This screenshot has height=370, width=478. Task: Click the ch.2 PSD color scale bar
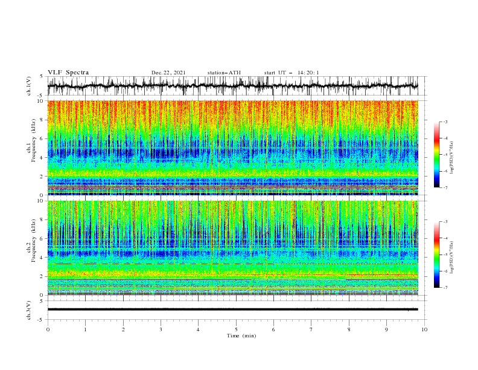[436, 255]
